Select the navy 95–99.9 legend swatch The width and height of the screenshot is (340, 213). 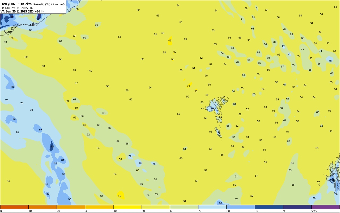[x=297, y=207]
